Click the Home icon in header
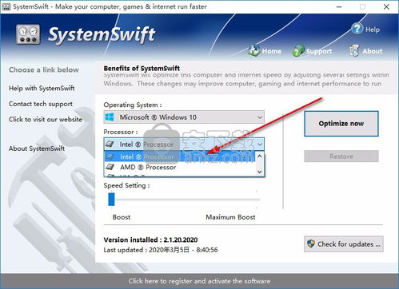The height and width of the screenshot is (289, 399). [x=254, y=50]
